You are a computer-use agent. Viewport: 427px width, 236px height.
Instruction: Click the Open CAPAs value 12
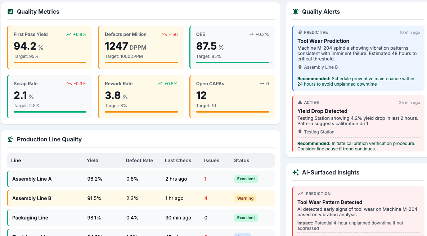click(x=202, y=96)
